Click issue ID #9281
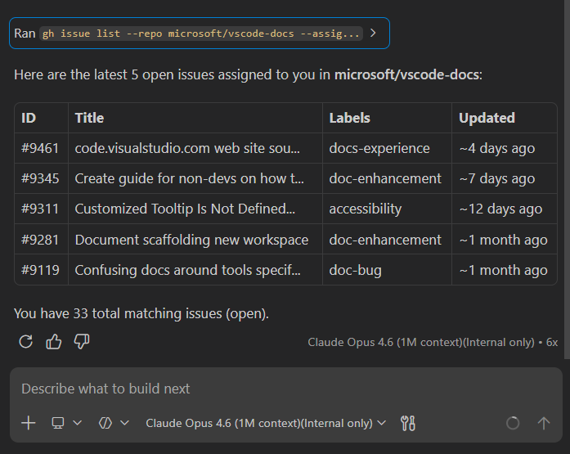Viewport: 570px width, 454px height. point(40,240)
